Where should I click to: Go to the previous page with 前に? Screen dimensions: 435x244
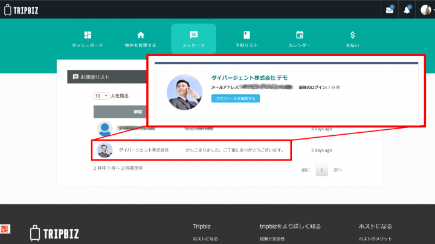click(x=306, y=170)
